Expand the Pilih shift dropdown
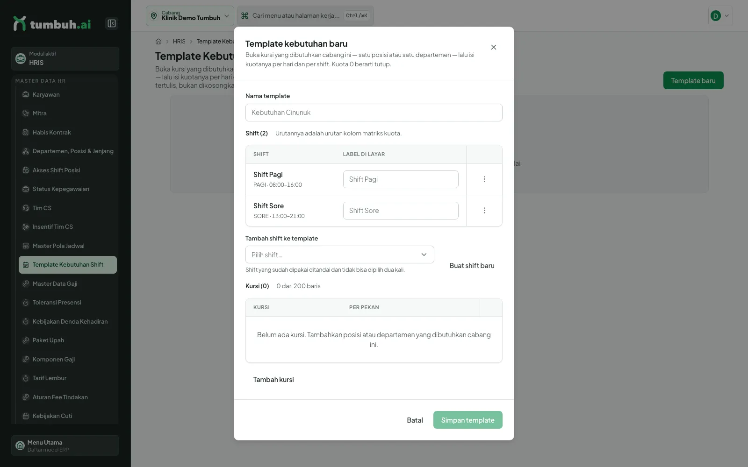748x467 pixels. click(340, 255)
